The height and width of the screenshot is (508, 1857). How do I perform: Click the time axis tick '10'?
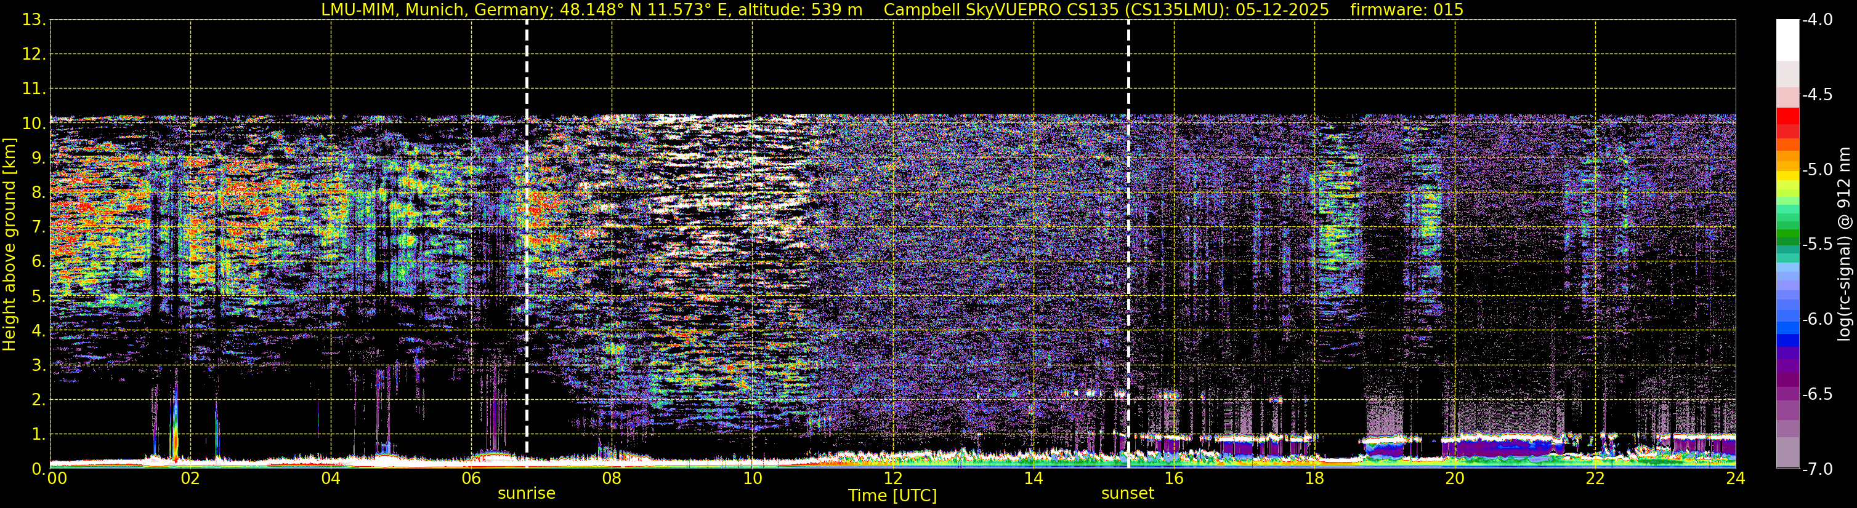[x=752, y=478]
